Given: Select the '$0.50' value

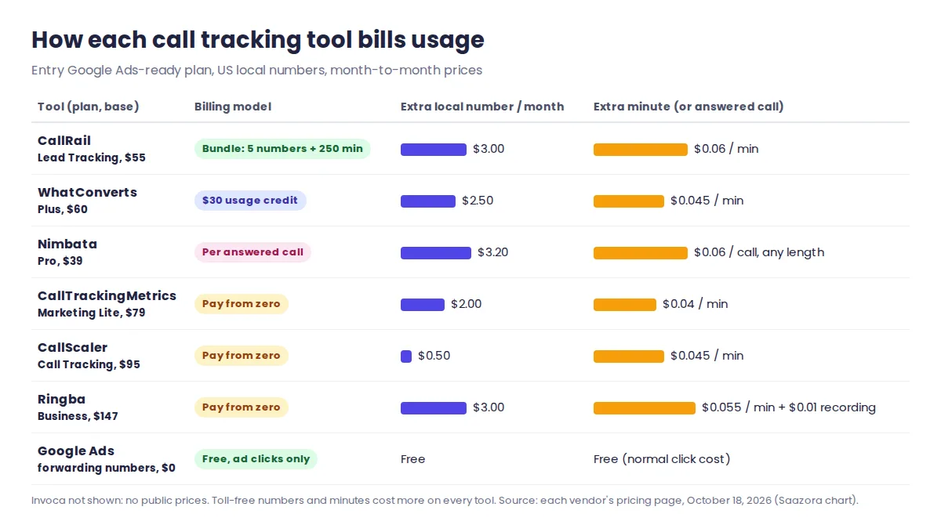Looking at the screenshot, I should [x=434, y=356].
